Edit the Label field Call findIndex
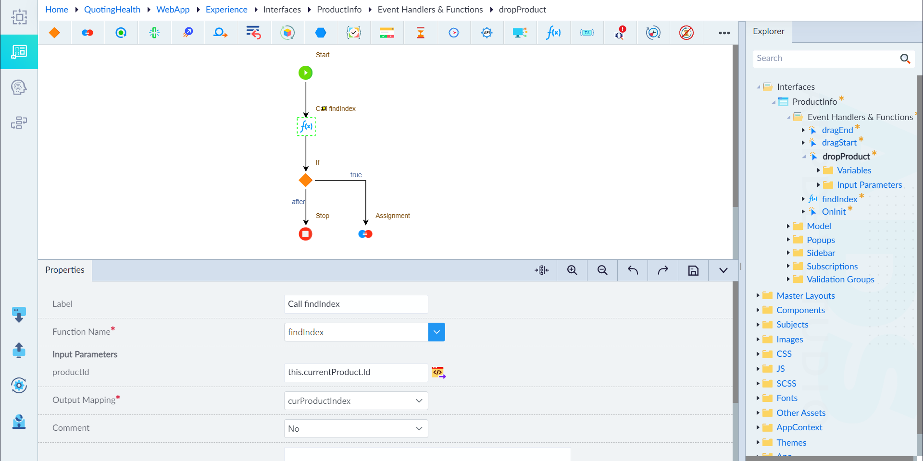Image resolution: width=923 pixels, height=461 pixels. pos(356,304)
